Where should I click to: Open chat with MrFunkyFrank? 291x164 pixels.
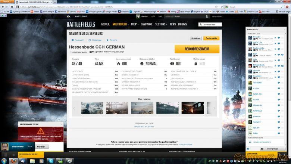pos(279,66)
